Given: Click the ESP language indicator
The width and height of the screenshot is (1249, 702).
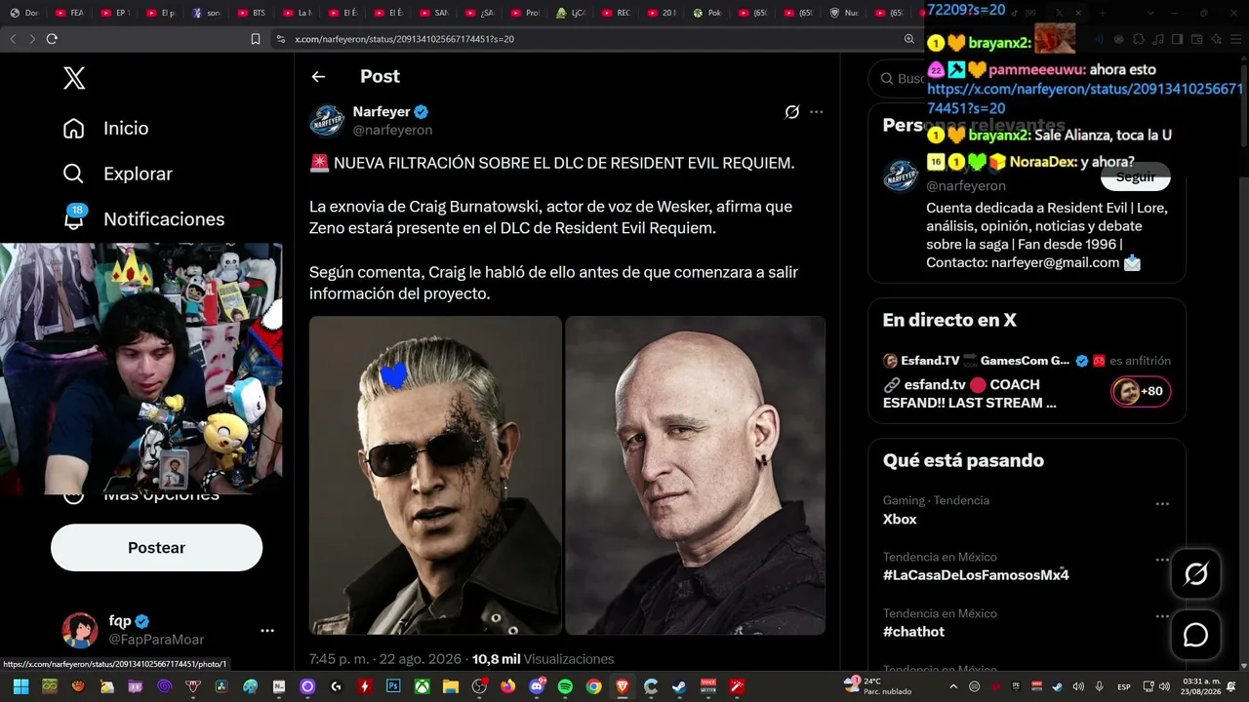Looking at the screenshot, I should (1123, 686).
